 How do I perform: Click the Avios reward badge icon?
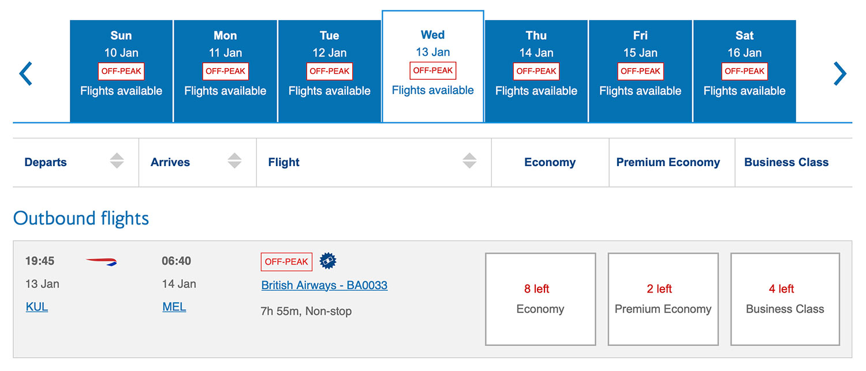pyautogui.click(x=328, y=261)
